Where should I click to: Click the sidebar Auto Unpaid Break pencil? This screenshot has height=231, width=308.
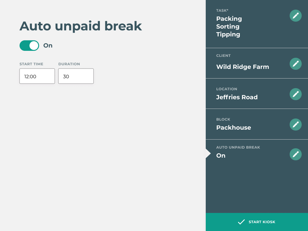[x=295, y=154]
